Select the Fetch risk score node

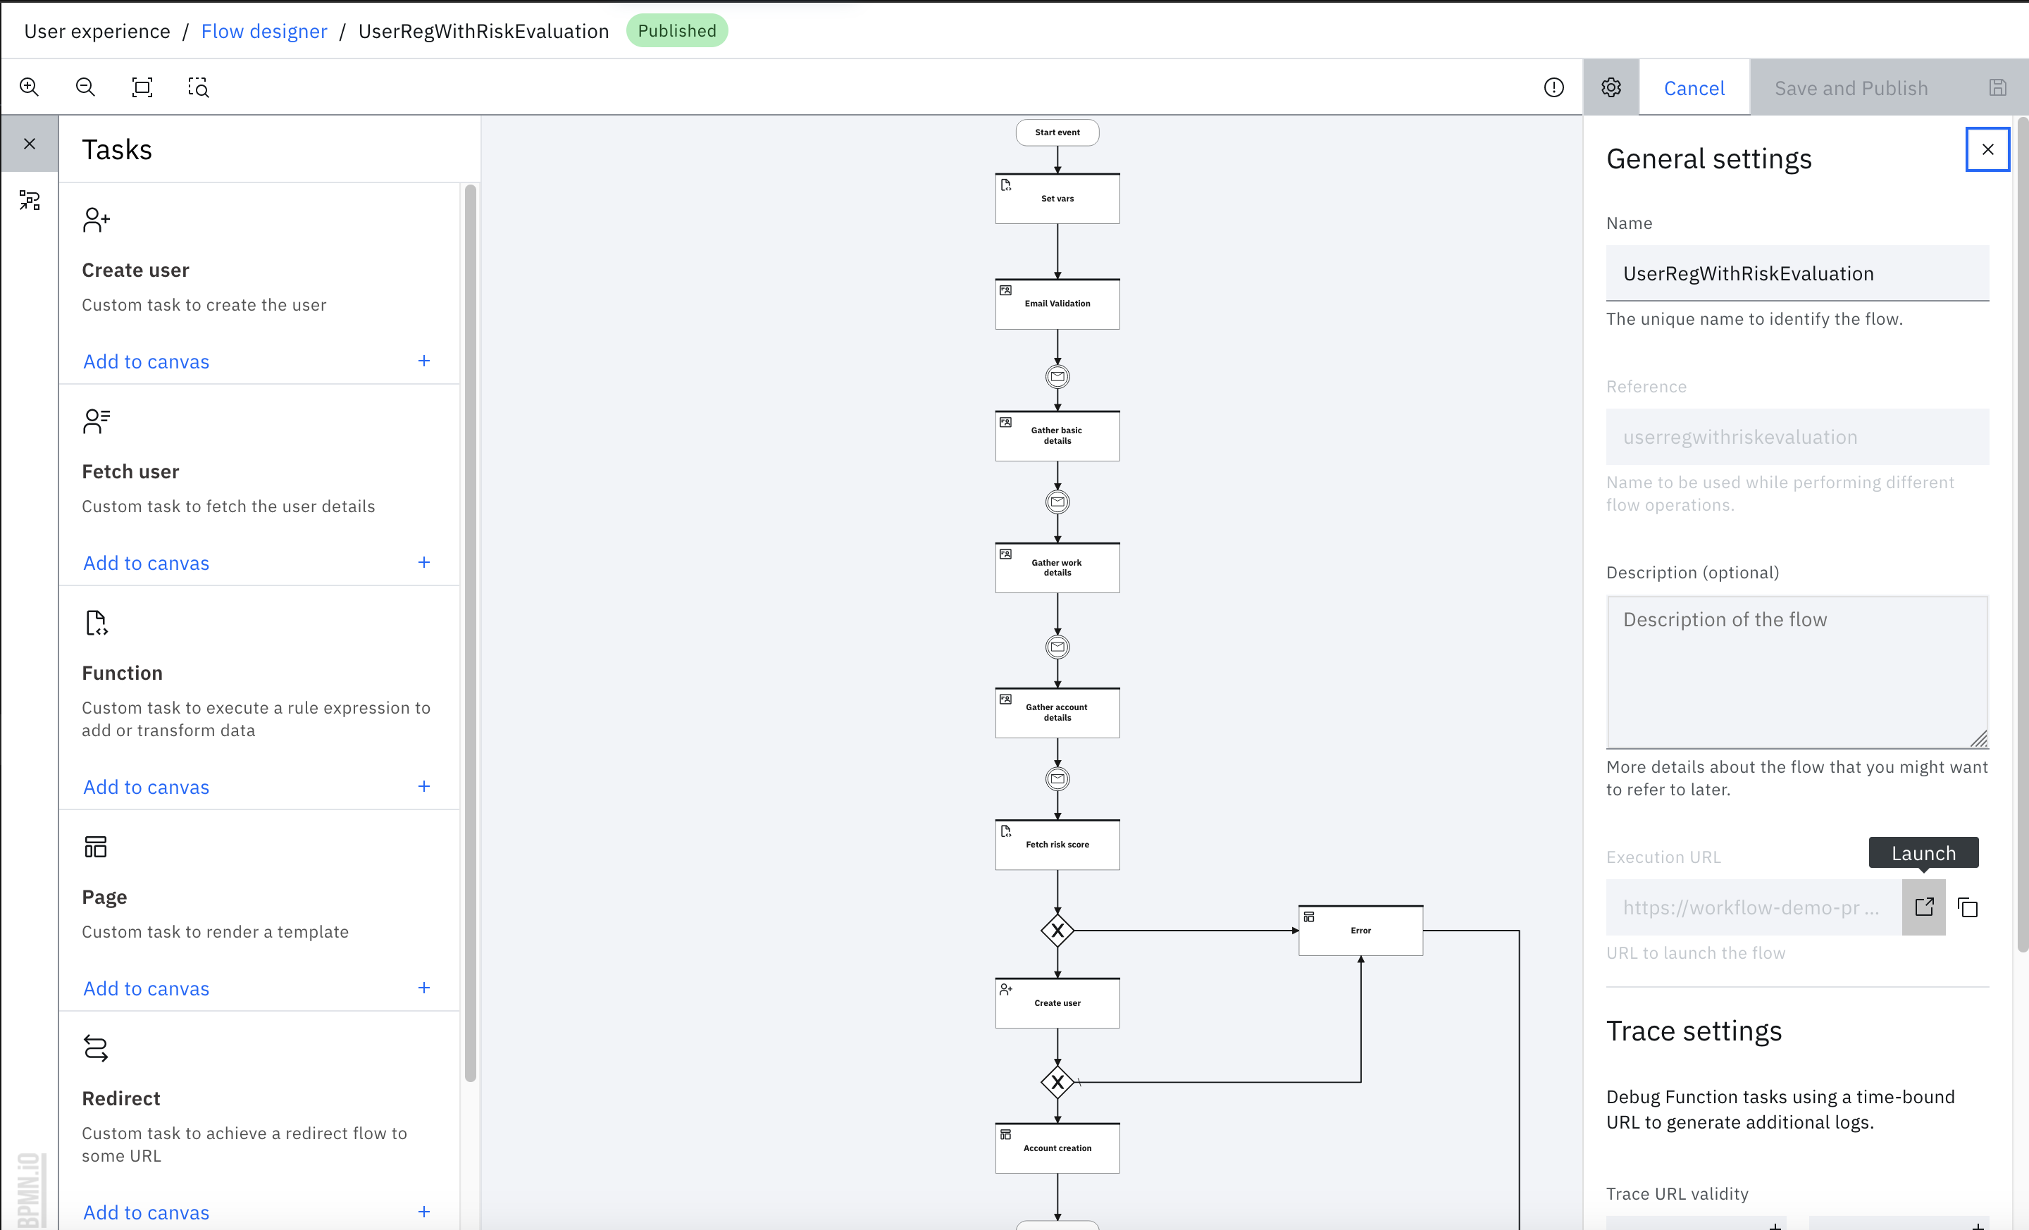tap(1057, 845)
